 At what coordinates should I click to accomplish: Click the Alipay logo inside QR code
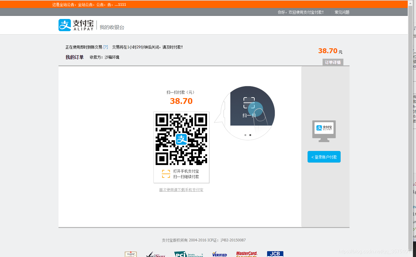tap(181, 139)
